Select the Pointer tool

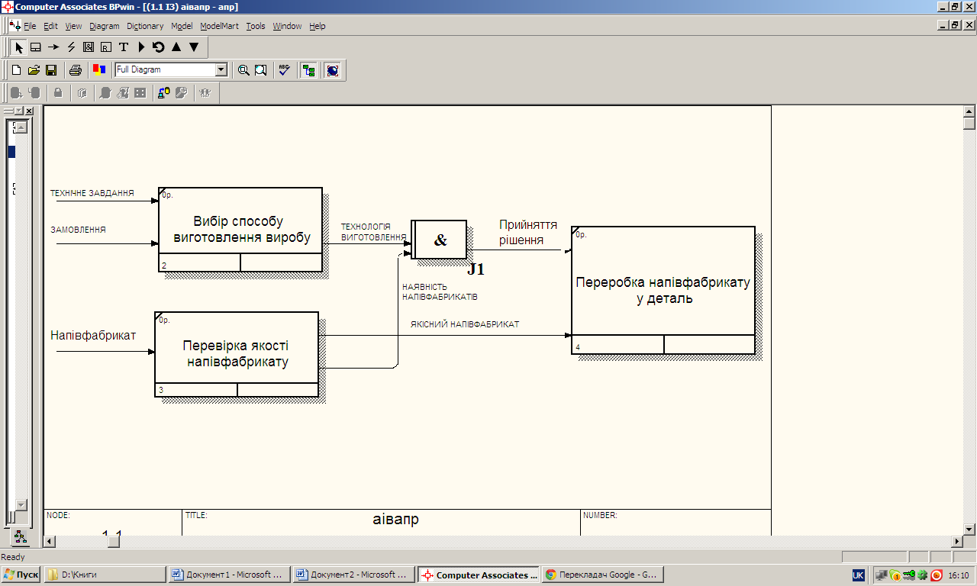point(19,47)
